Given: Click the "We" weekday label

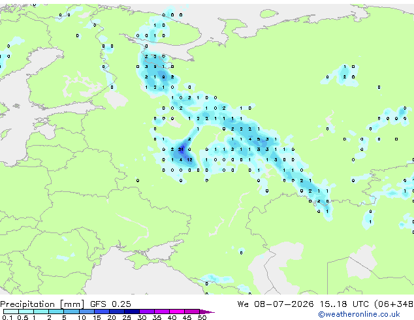Looking at the screenshot, I should point(243,304).
